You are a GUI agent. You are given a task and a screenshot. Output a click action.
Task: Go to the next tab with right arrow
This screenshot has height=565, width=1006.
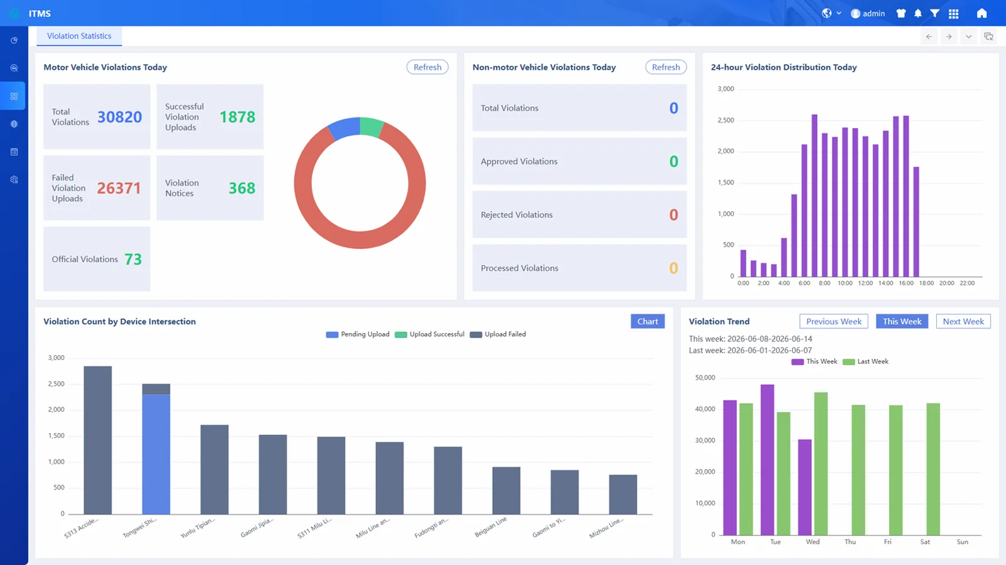tap(949, 36)
